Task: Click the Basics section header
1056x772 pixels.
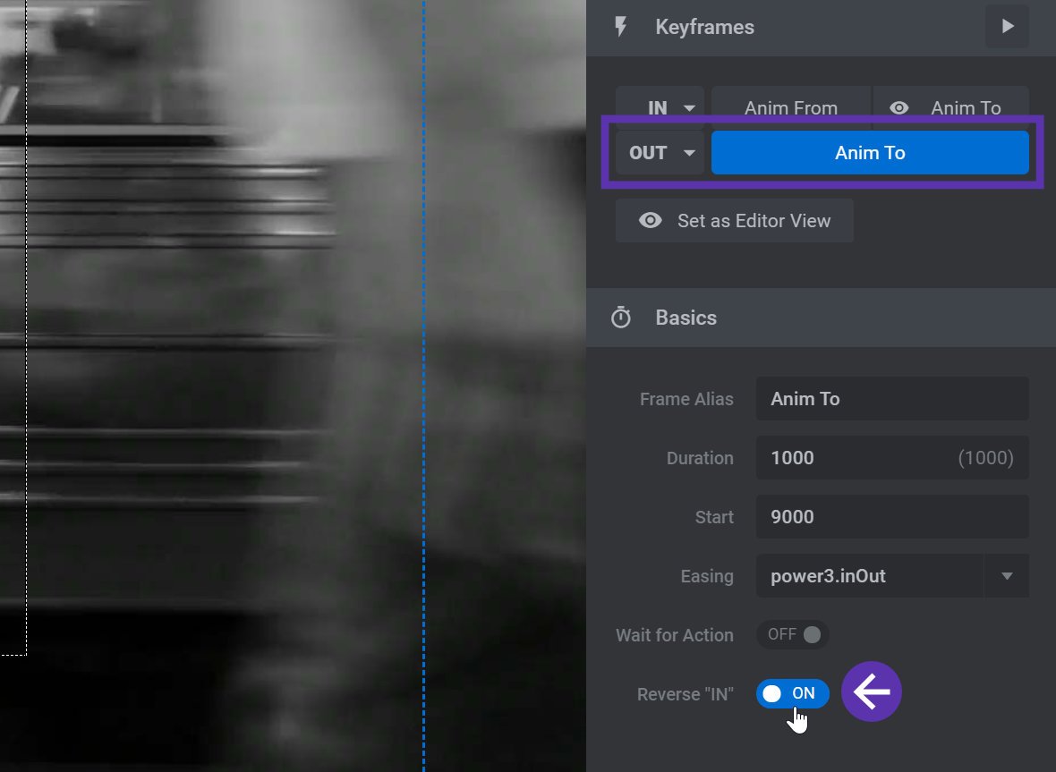Action: tap(821, 318)
